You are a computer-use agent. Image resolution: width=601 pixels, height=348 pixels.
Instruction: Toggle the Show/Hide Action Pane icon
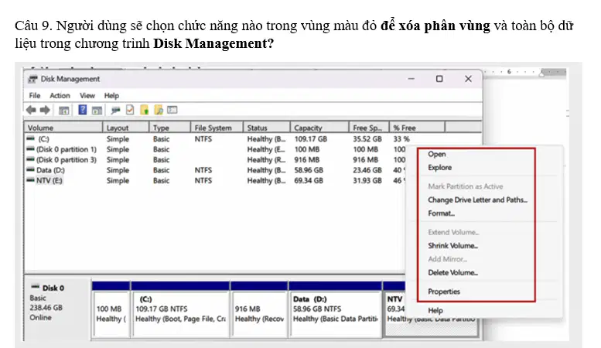tap(97, 111)
